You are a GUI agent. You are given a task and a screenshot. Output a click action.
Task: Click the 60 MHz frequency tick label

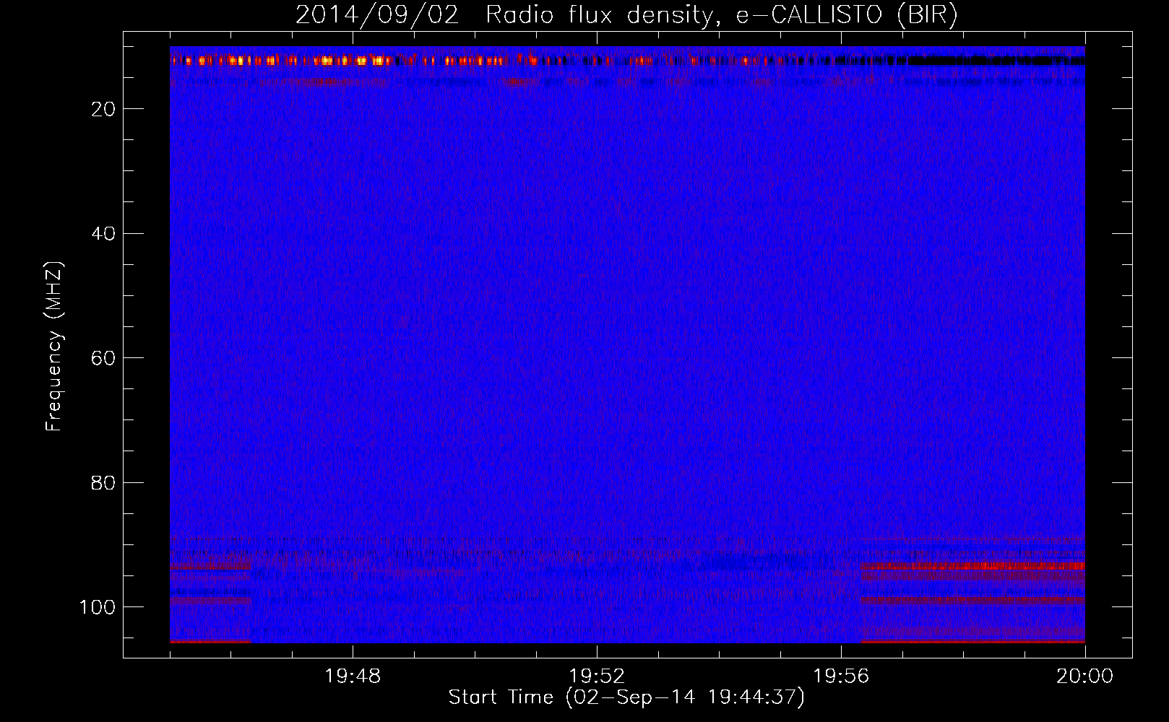103,359
